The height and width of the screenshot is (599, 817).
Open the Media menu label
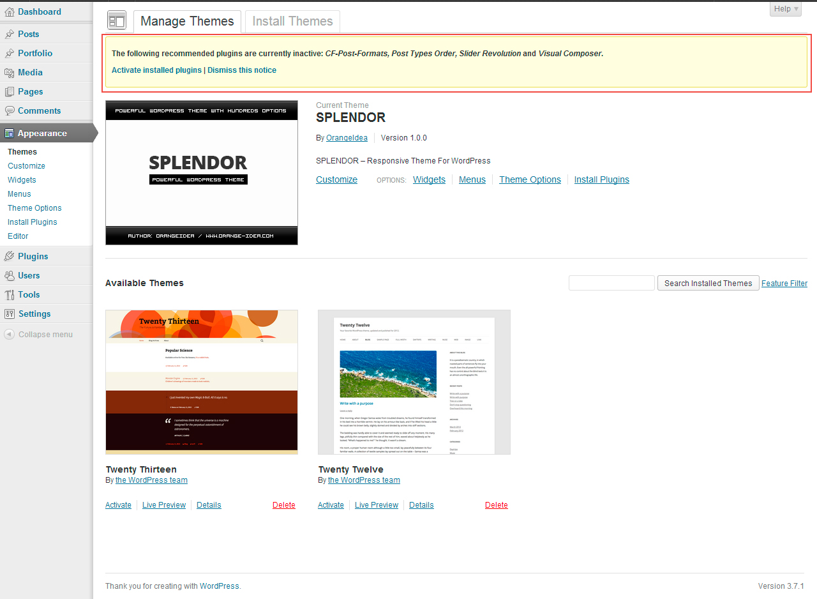[30, 72]
